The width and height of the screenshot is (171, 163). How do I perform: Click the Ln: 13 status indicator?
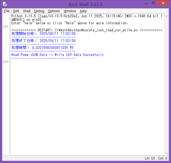[x=150, y=158]
